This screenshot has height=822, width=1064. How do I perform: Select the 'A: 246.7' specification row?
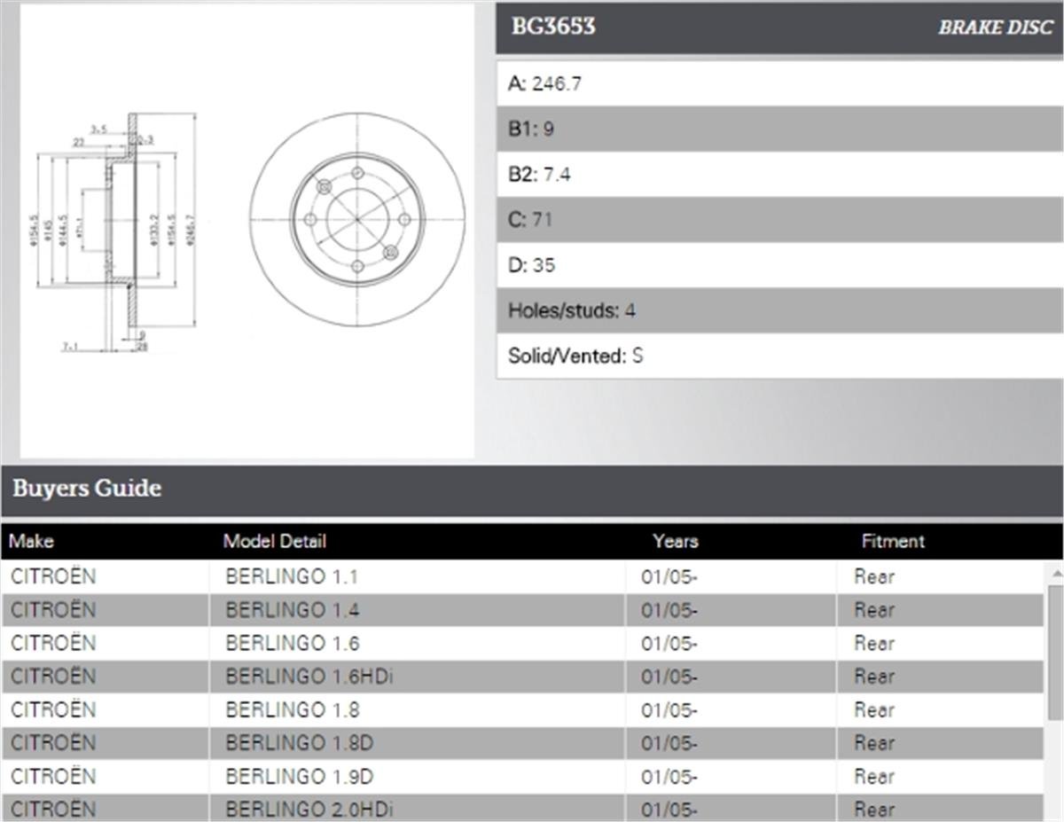[x=779, y=83]
